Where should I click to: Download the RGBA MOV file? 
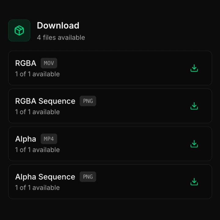tap(194, 68)
